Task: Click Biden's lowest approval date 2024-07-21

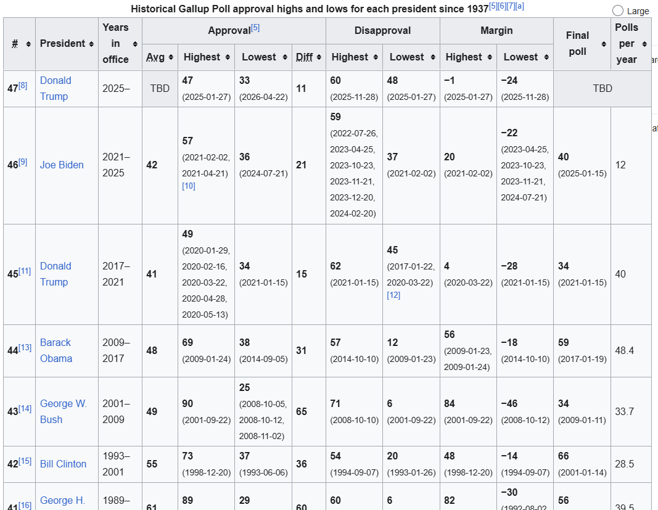Action: (x=263, y=173)
